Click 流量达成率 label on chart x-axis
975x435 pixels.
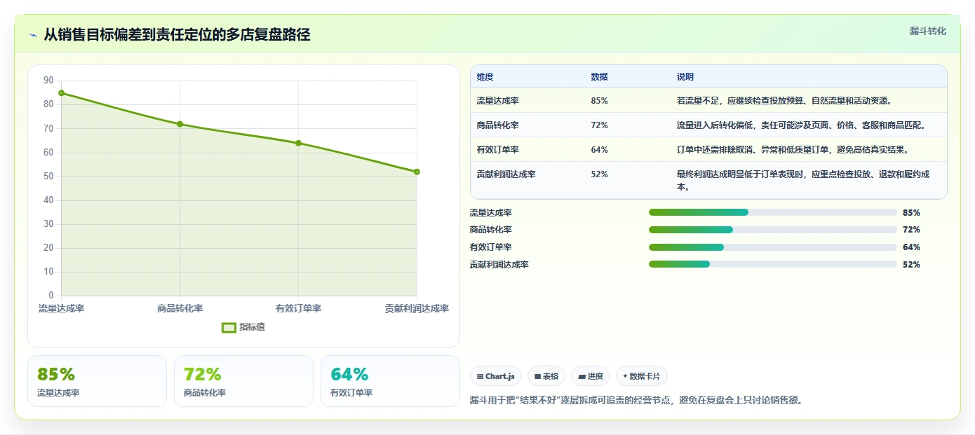61,308
